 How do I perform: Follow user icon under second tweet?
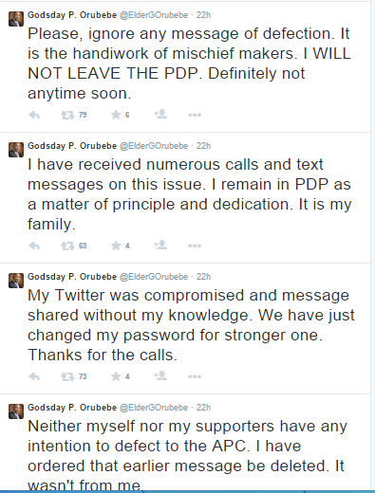pyautogui.click(x=160, y=245)
